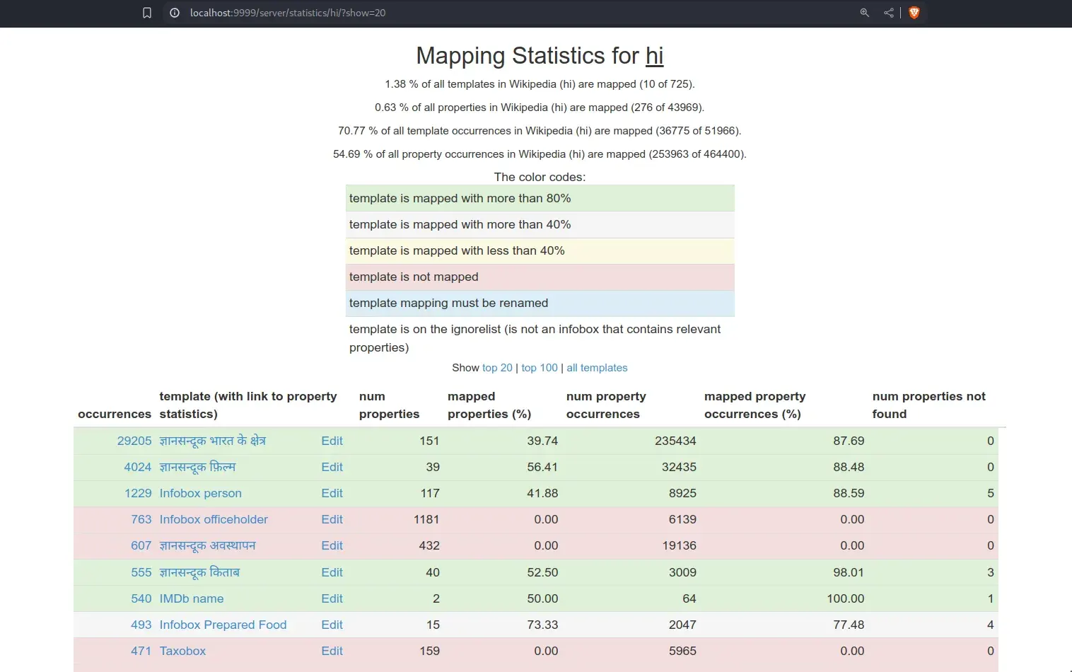This screenshot has height=672, width=1072.
Task: Show top 20 templates
Action: coord(497,368)
